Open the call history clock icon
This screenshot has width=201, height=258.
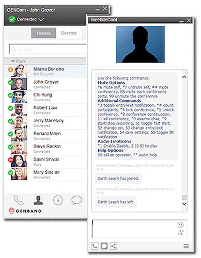[x=58, y=200]
